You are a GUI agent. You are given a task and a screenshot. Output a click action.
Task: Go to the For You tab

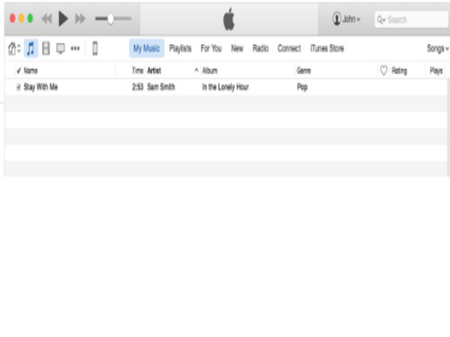tap(211, 48)
